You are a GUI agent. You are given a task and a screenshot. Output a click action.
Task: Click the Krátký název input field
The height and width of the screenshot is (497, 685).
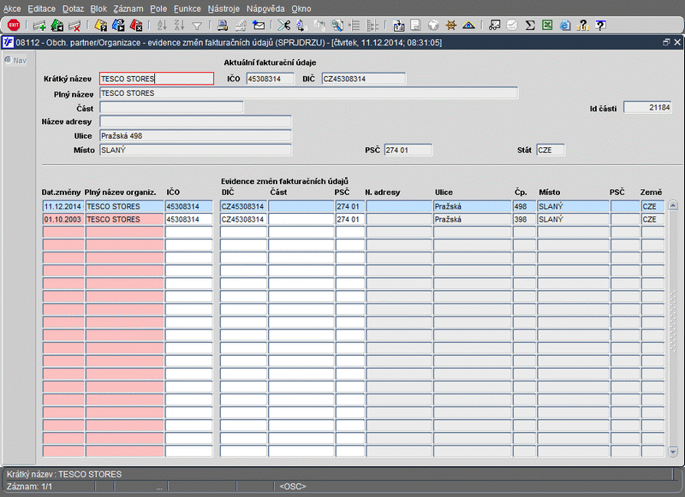tap(157, 79)
